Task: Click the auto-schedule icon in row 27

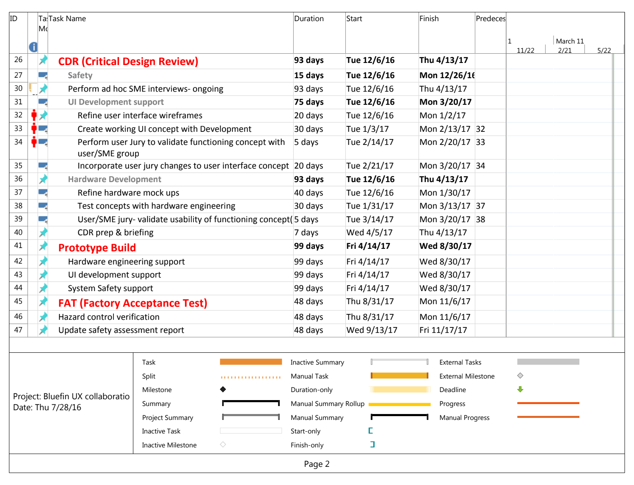Action: pyautogui.click(x=43, y=76)
